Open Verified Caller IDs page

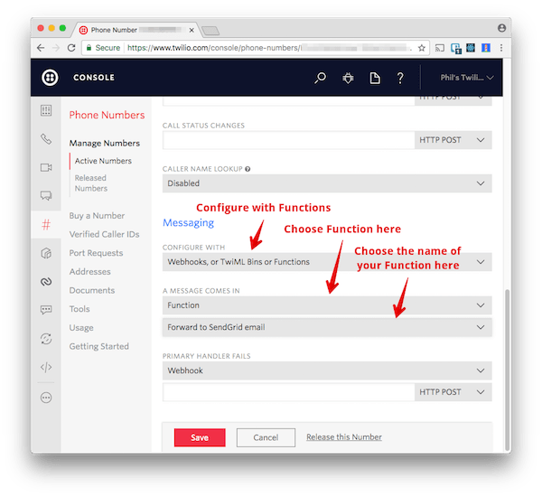coord(104,234)
